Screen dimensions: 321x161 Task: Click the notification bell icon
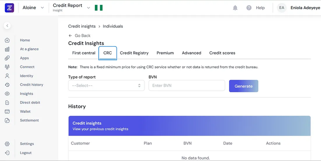click(235, 8)
